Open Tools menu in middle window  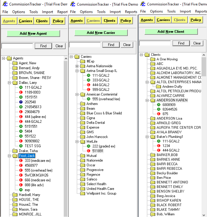click(x=101, y=12)
